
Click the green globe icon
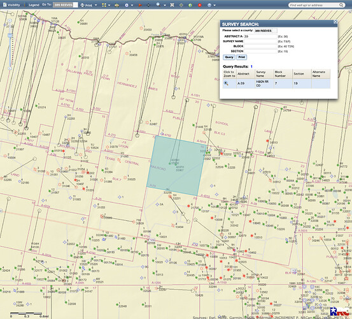coord(190,5)
